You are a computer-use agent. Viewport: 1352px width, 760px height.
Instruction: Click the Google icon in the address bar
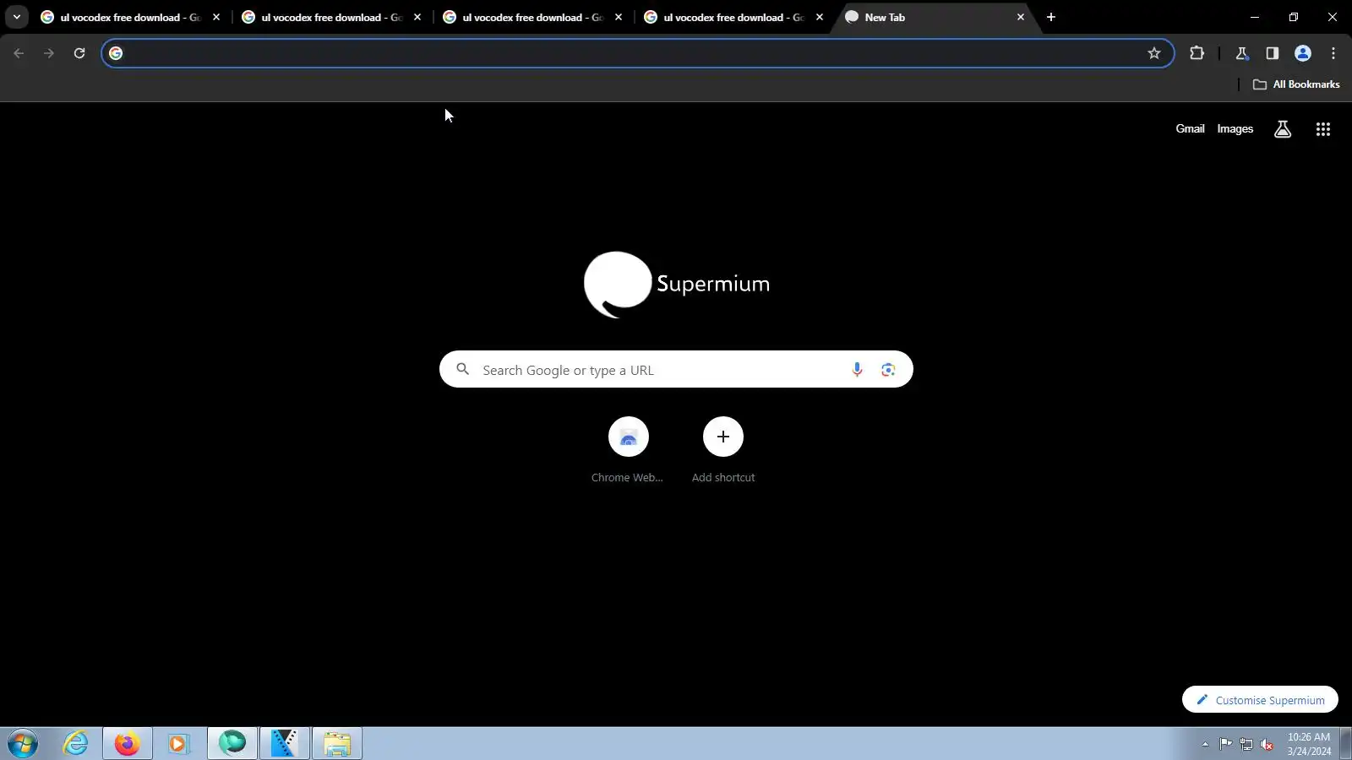[116, 53]
